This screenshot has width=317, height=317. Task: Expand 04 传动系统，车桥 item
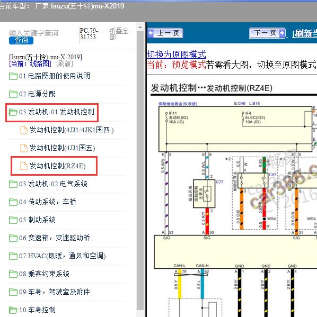pos(48,202)
